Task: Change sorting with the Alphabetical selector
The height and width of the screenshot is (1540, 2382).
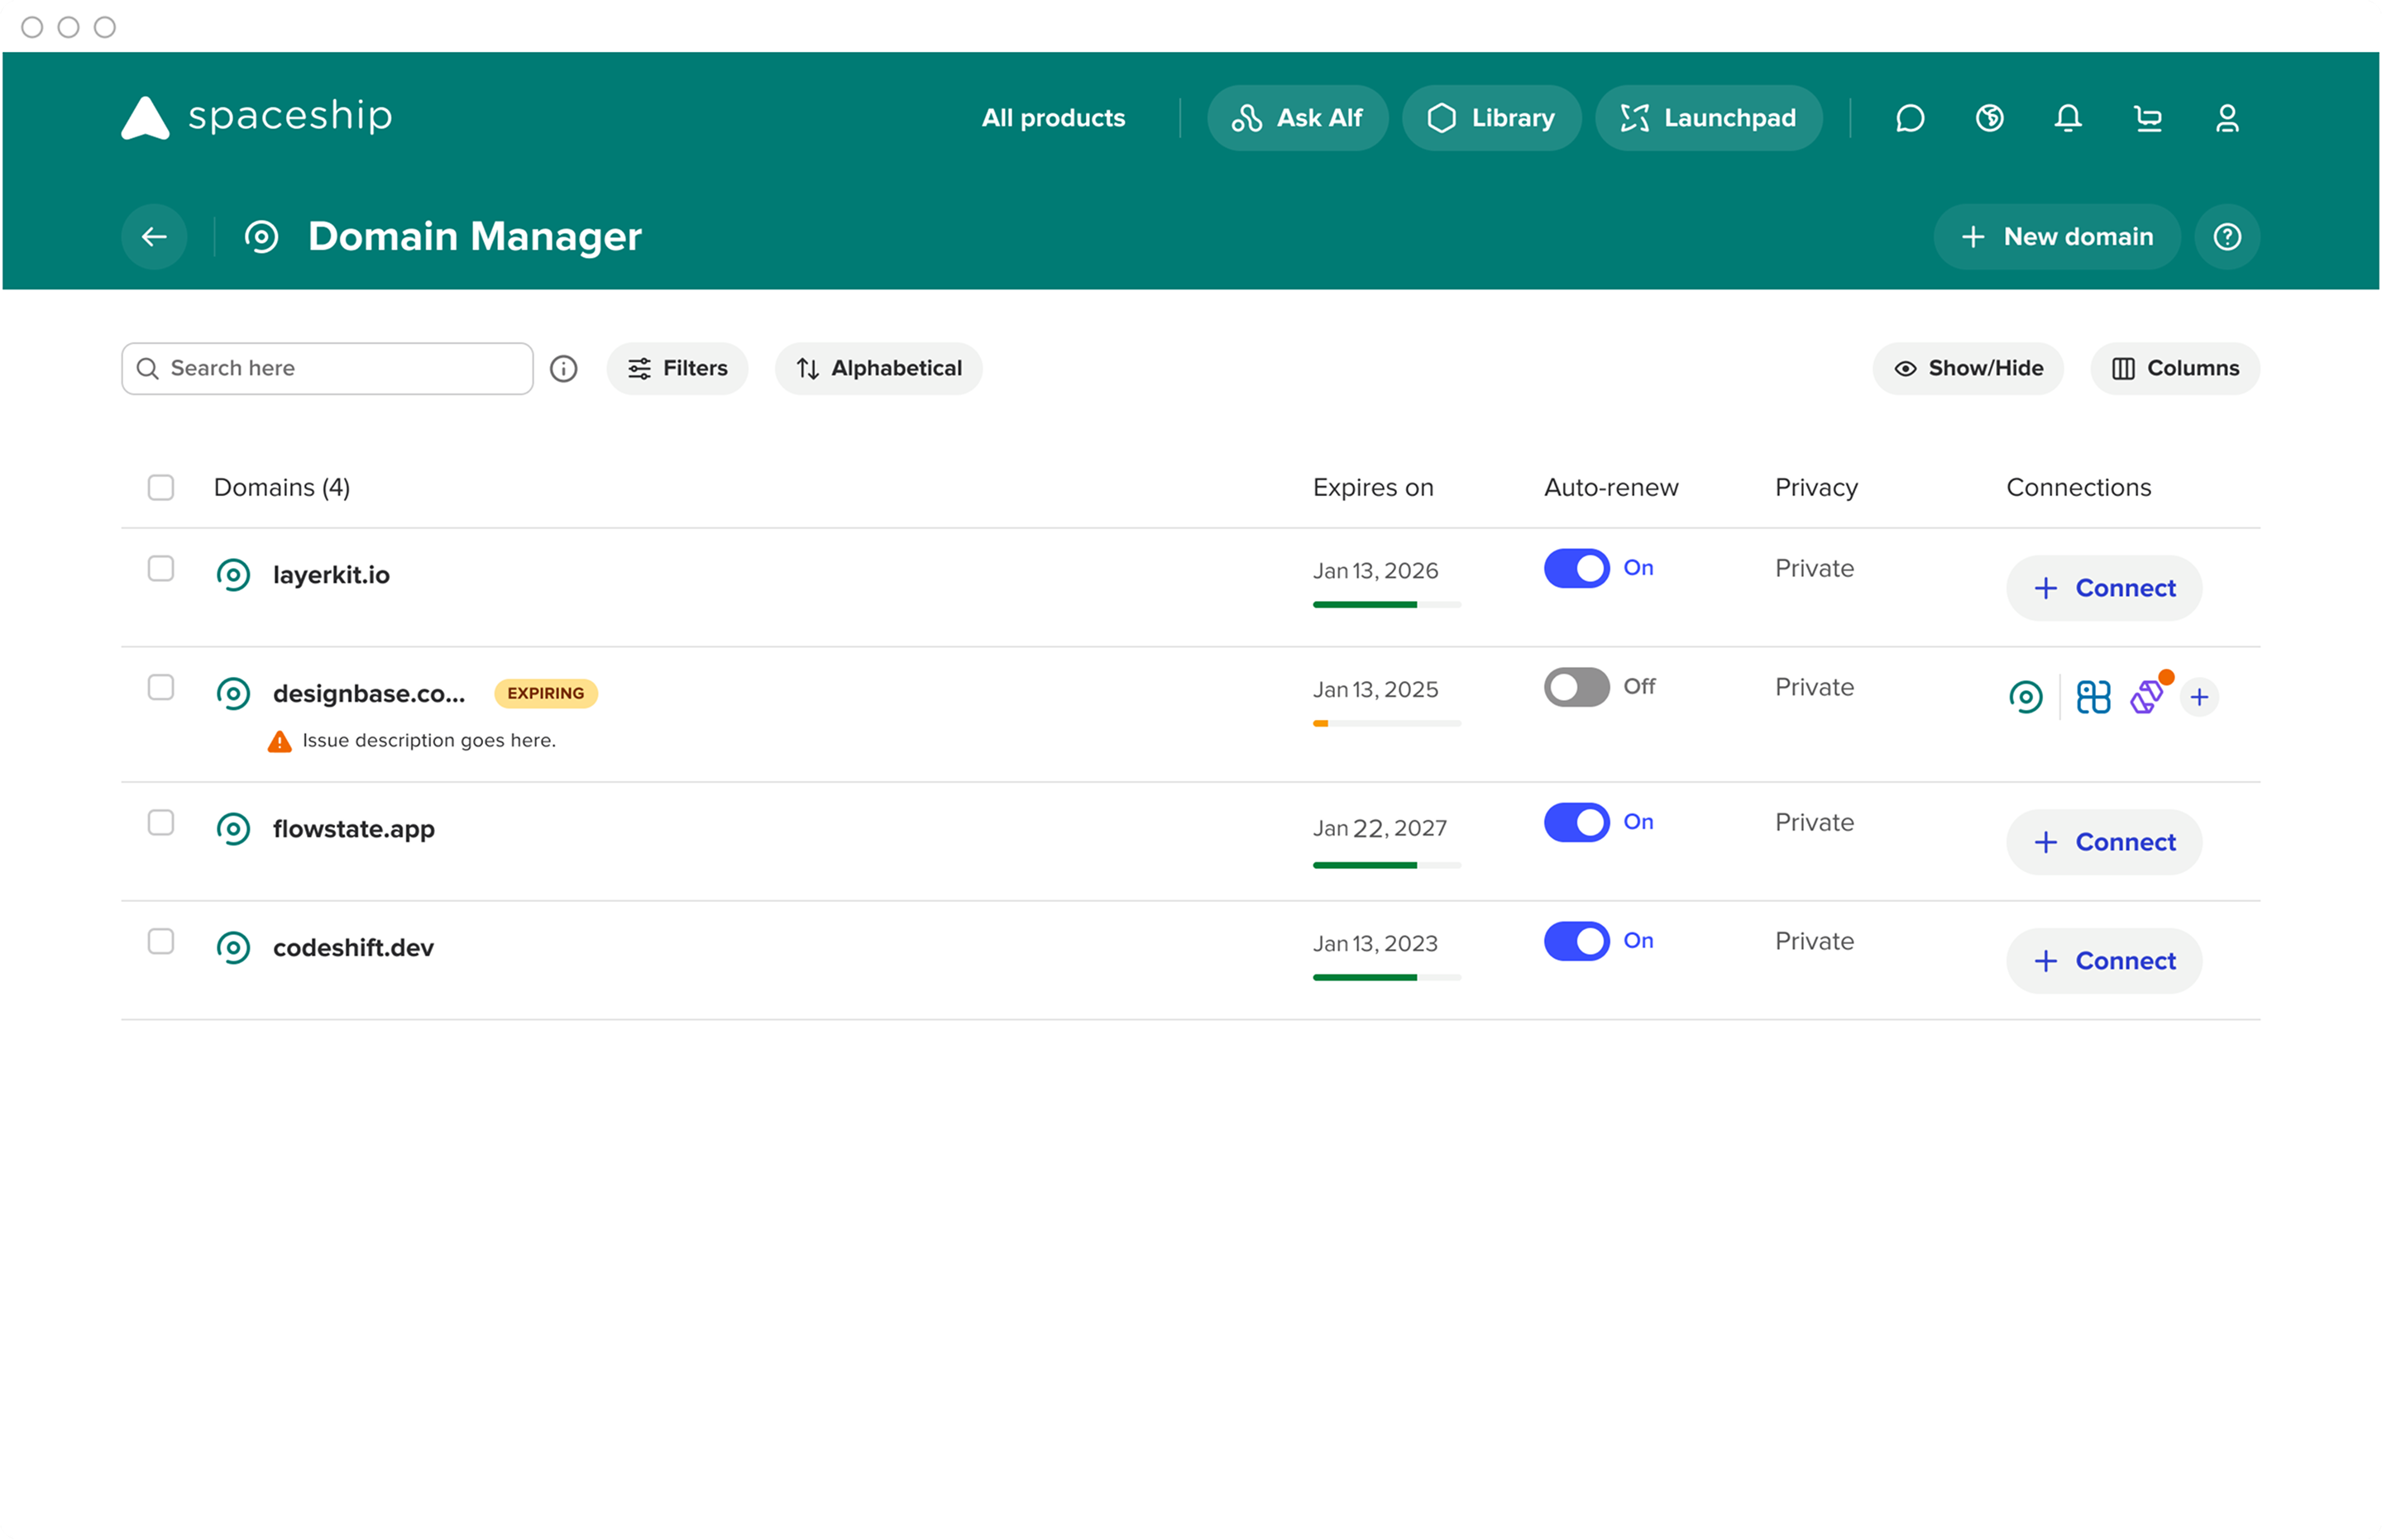Action: pos(878,368)
